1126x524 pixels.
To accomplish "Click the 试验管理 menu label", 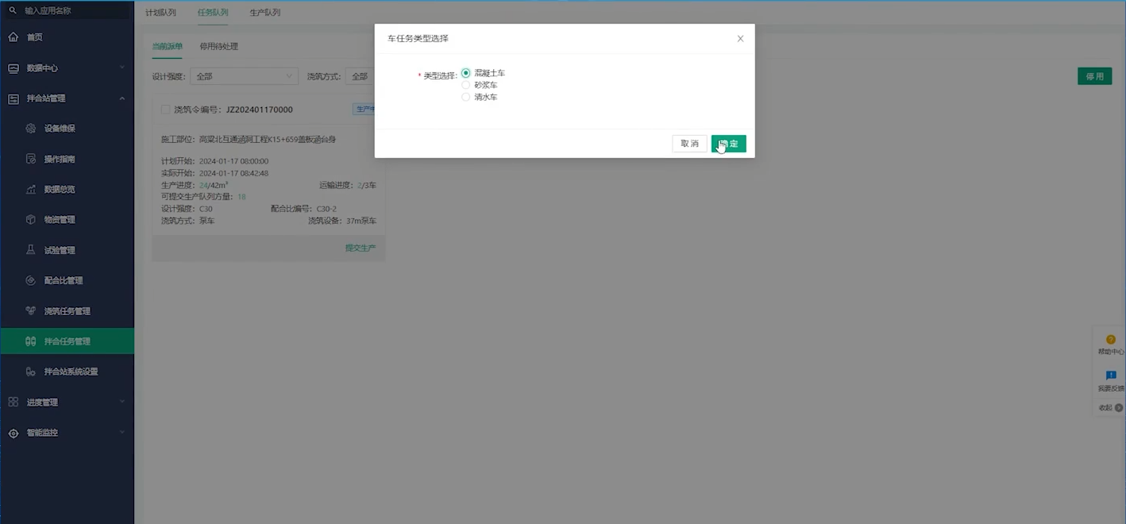I will point(60,250).
